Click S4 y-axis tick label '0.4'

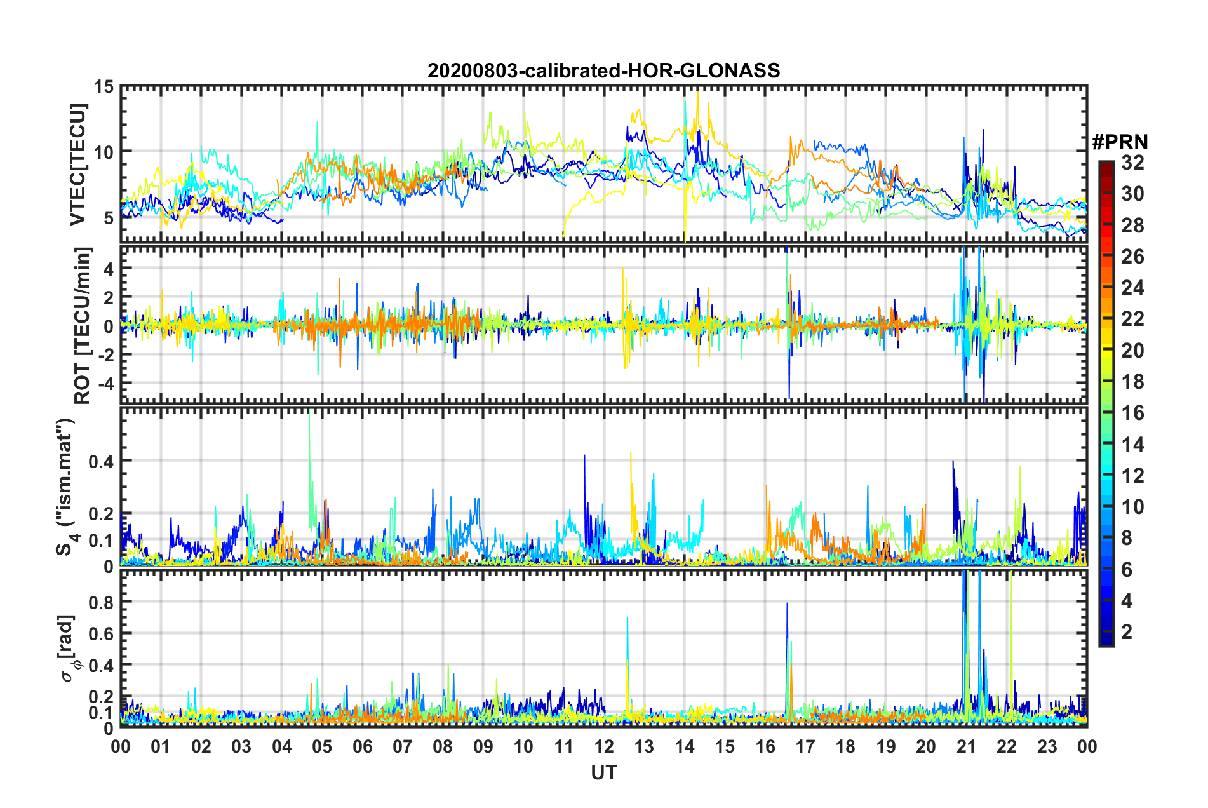pos(102,462)
